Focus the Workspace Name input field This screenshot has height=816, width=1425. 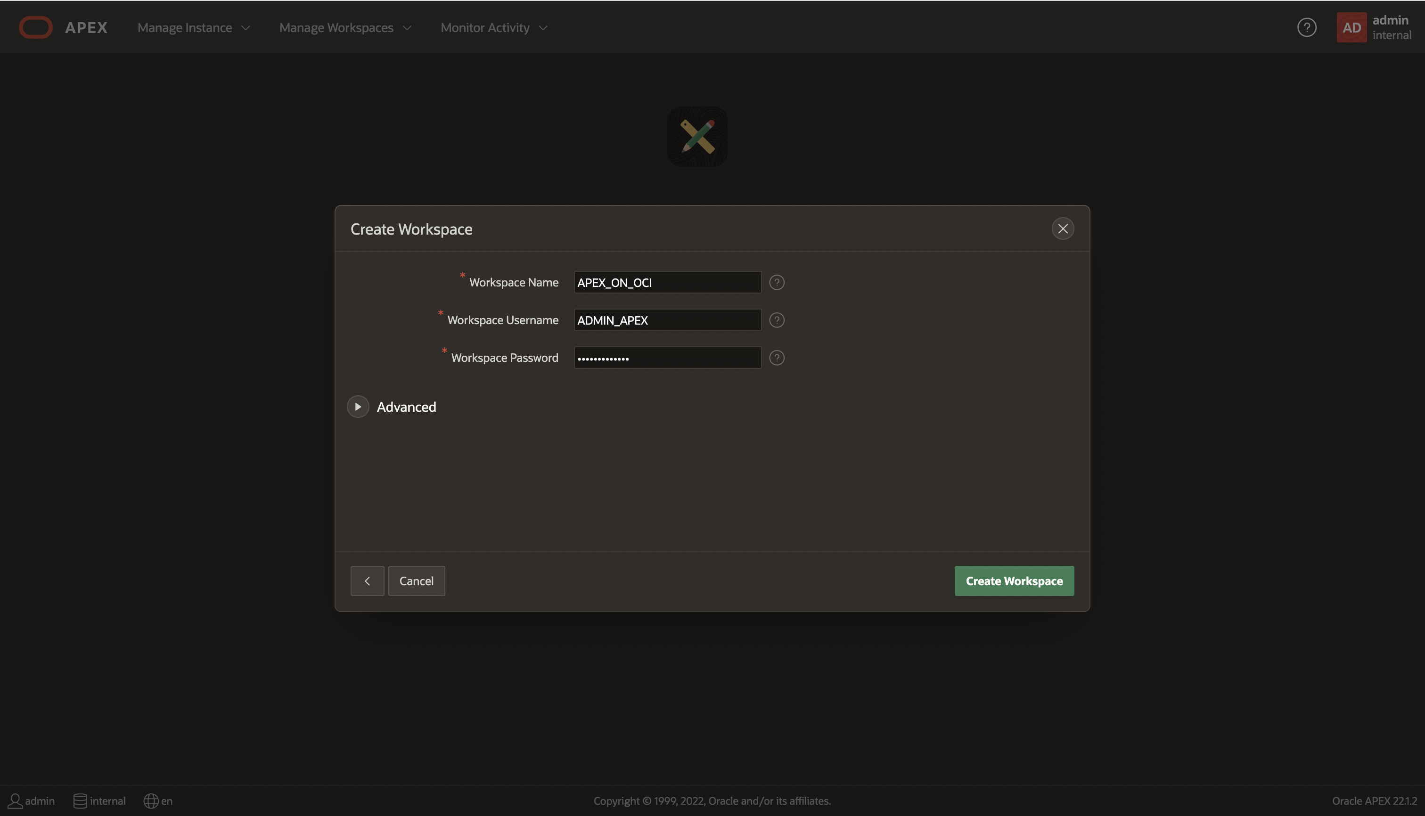click(667, 283)
